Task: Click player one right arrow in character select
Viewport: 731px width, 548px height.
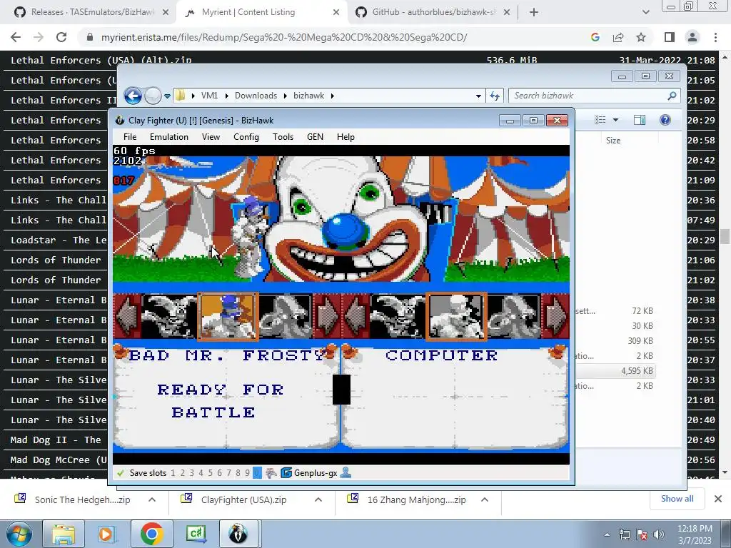Action: click(327, 317)
